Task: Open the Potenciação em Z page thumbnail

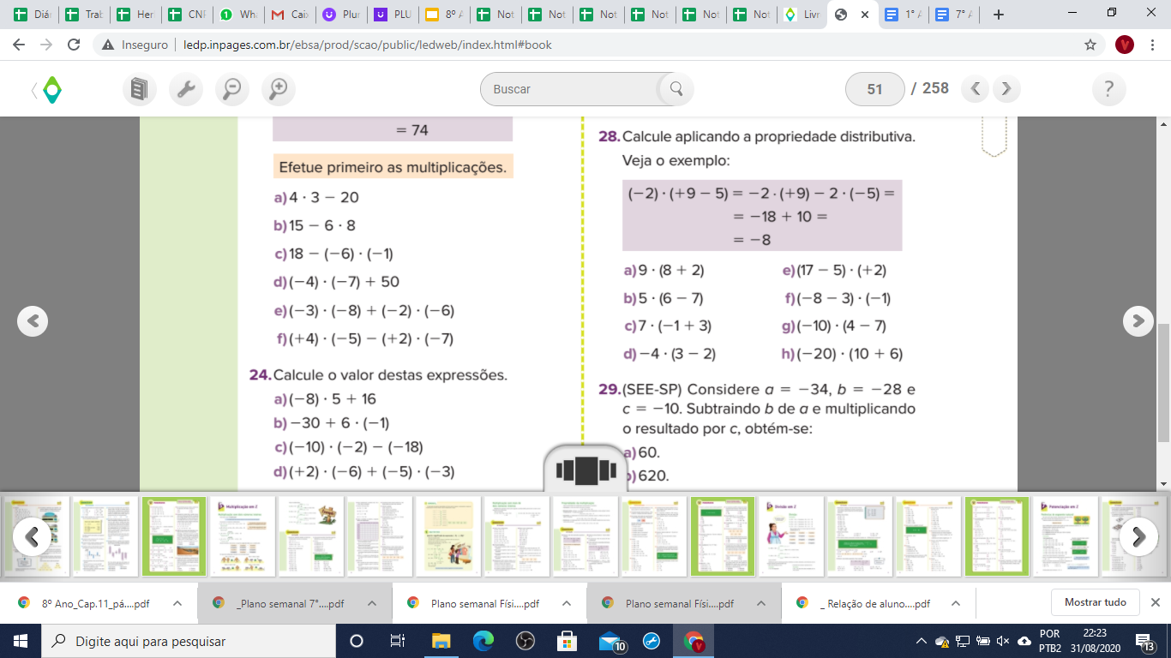Action: coord(1066,535)
